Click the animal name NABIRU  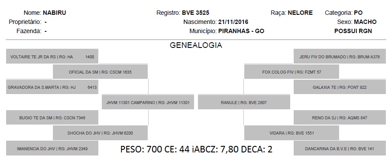click(x=55, y=13)
